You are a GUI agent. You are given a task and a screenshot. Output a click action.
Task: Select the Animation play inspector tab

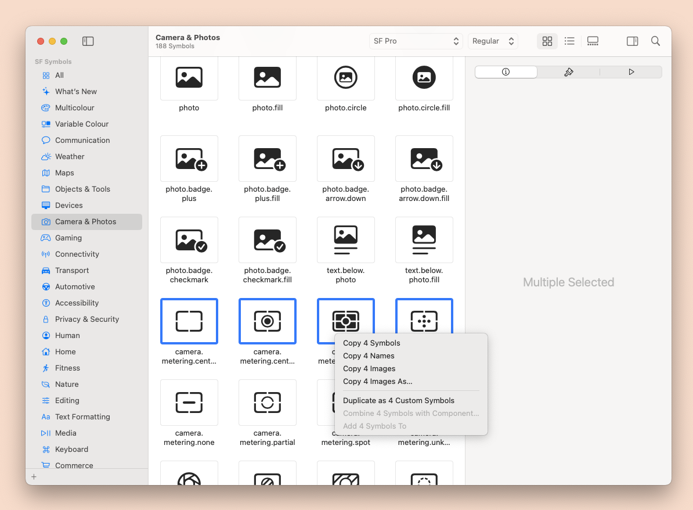tap(631, 71)
